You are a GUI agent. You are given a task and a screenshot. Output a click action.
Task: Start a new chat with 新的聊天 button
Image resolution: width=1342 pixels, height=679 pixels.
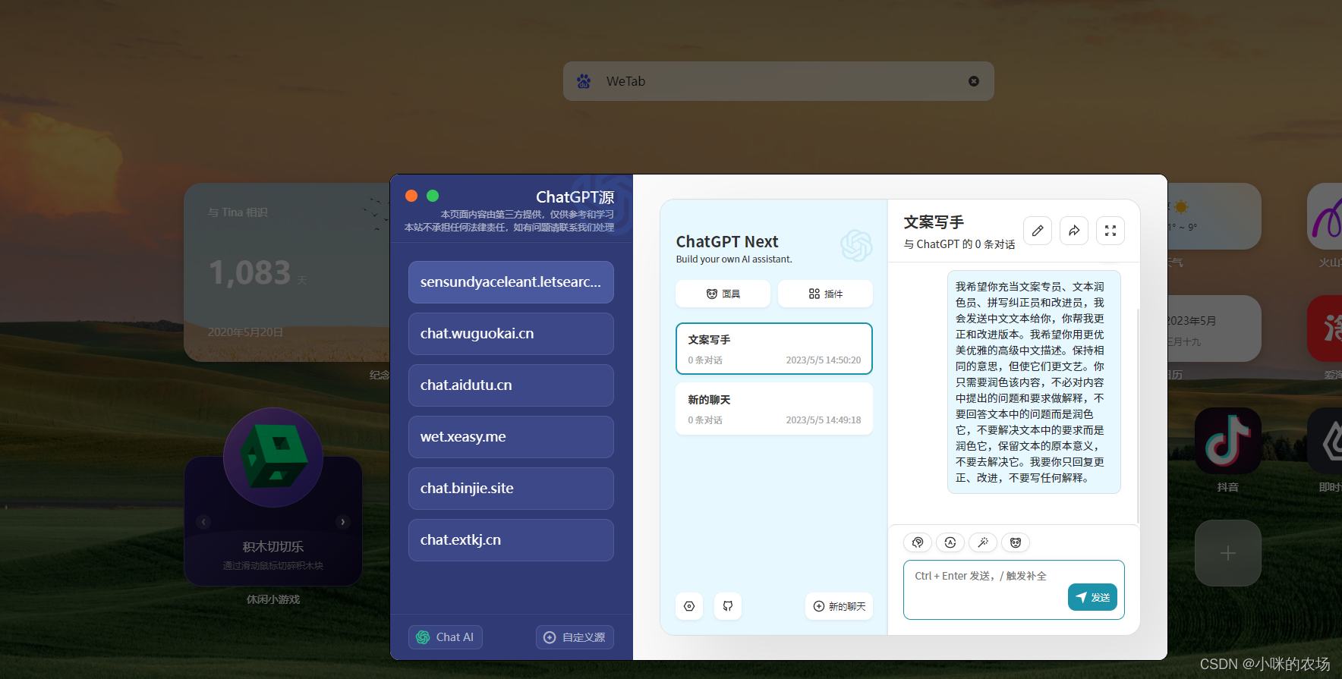[x=839, y=606]
